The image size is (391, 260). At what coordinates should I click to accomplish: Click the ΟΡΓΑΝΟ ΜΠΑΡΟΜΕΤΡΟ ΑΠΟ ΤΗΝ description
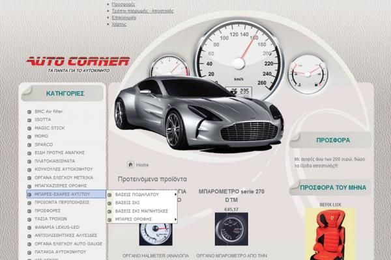click(x=231, y=255)
